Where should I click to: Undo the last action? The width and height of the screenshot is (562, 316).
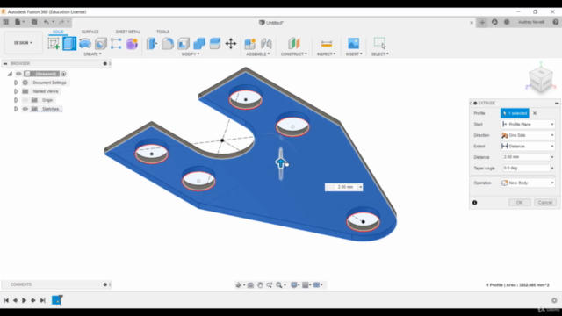coord(47,22)
